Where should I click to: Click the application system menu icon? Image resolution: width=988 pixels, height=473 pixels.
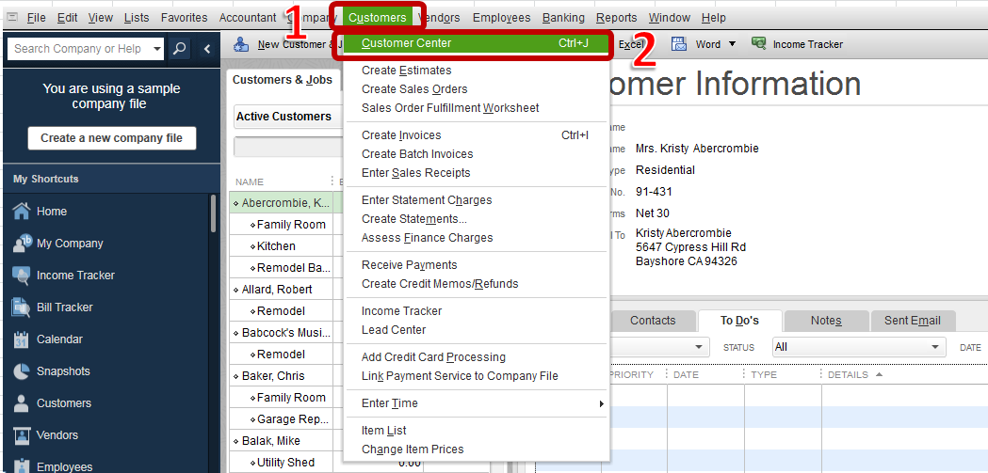[12, 18]
